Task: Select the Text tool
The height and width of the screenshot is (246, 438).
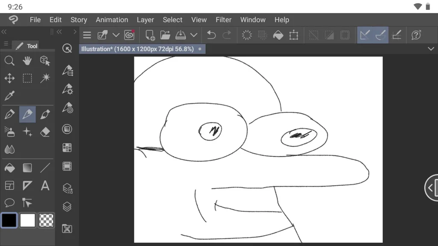Action: coord(45,185)
